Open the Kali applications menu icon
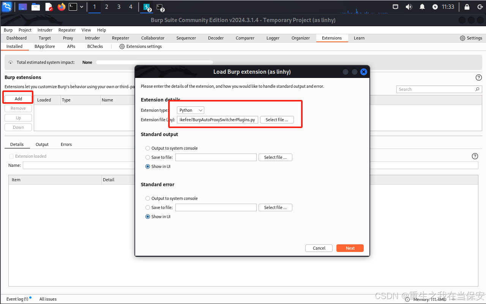The height and width of the screenshot is (304, 486). pyautogui.click(x=7, y=6)
